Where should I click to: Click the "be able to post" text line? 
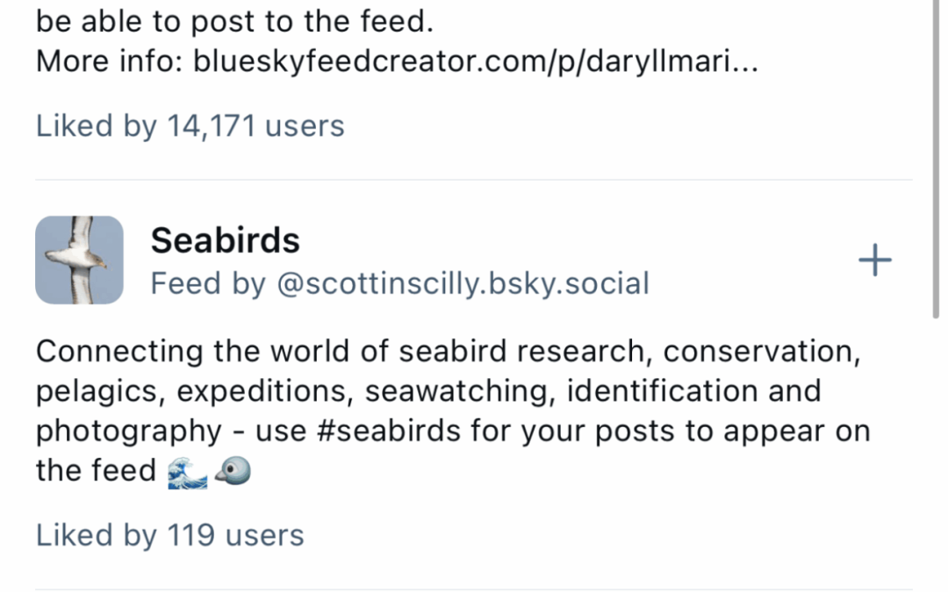tap(234, 22)
